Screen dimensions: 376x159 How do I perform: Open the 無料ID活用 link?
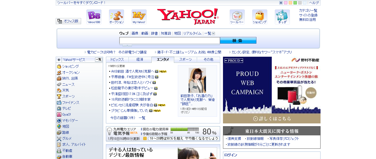[307, 19]
